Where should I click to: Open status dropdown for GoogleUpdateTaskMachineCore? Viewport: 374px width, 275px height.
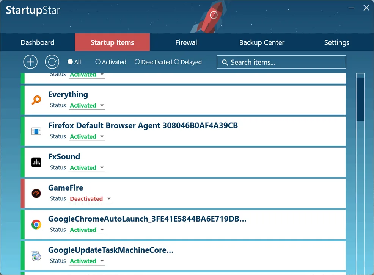point(86,261)
